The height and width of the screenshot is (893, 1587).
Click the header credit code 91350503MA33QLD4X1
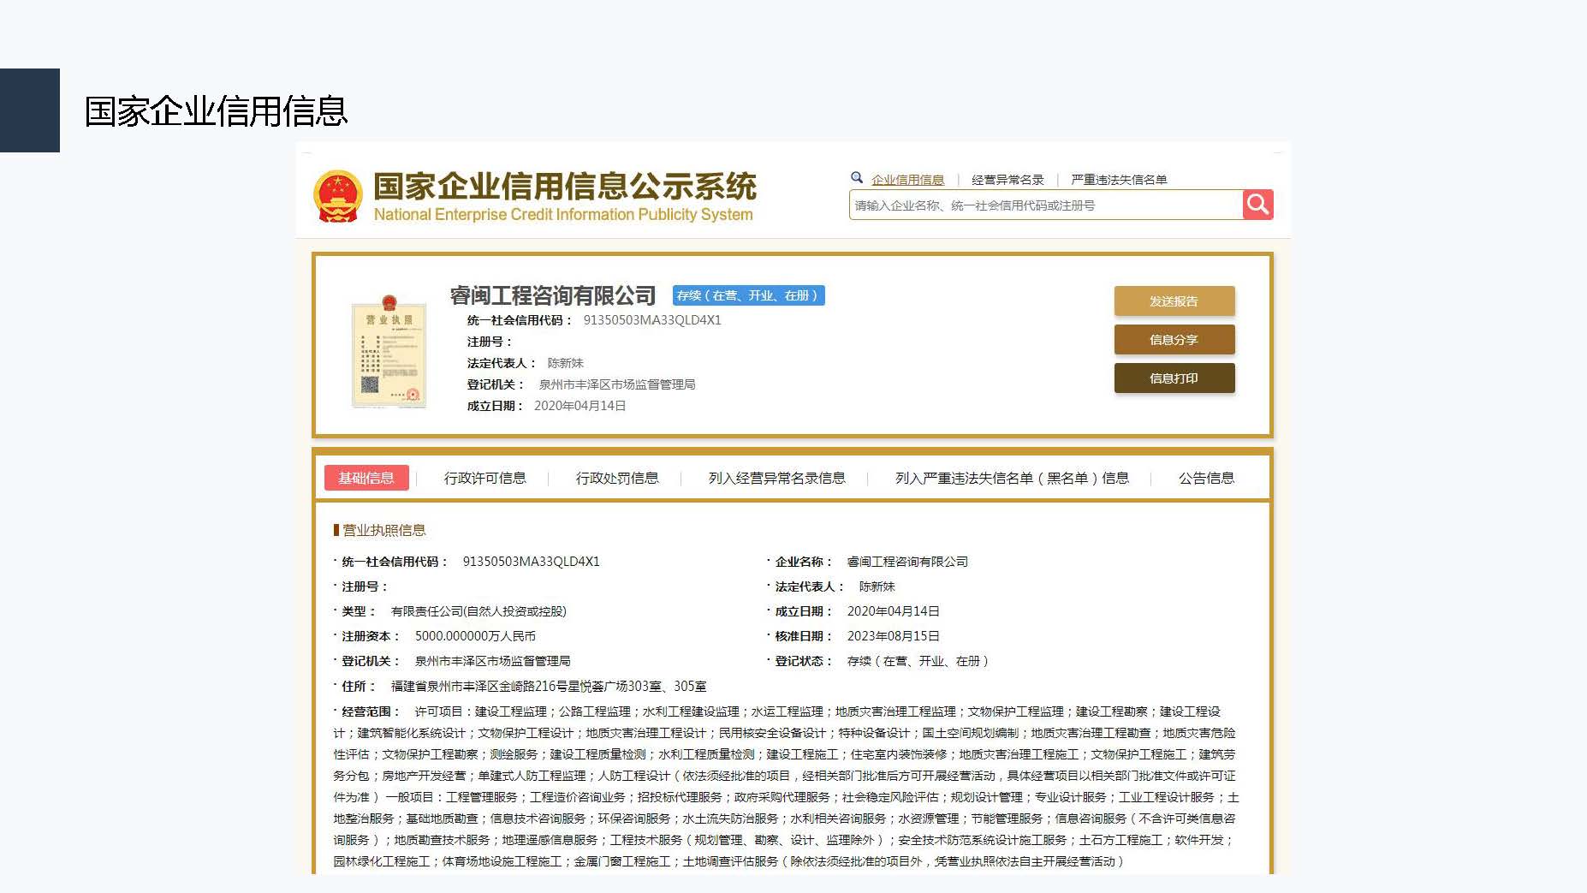tap(652, 320)
